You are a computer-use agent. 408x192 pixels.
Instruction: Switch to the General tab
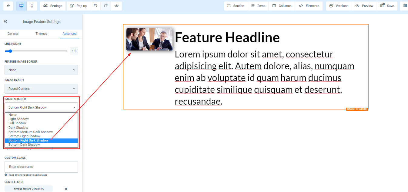[x=13, y=34]
